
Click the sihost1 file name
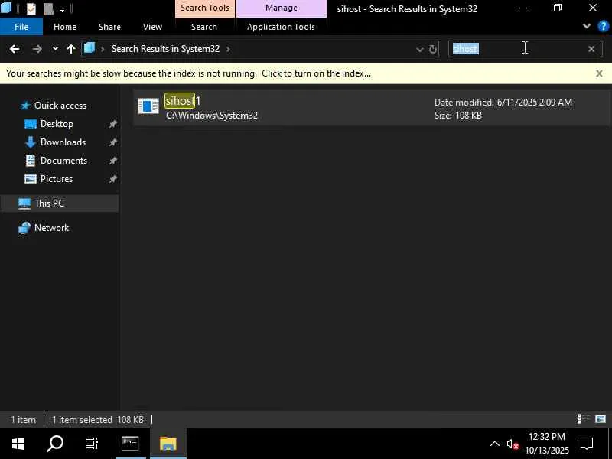[x=183, y=101]
